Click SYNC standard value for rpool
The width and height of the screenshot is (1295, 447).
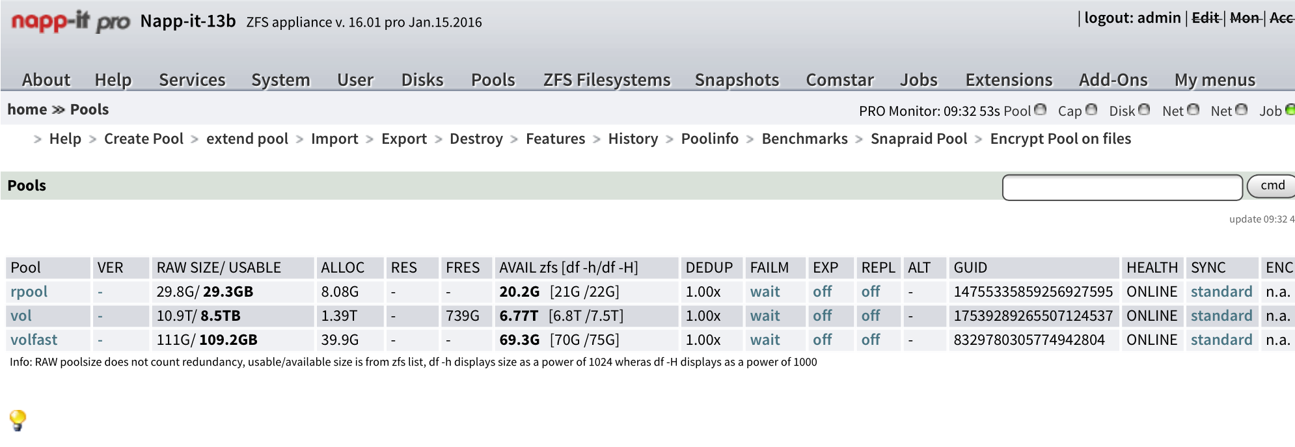point(1221,291)
